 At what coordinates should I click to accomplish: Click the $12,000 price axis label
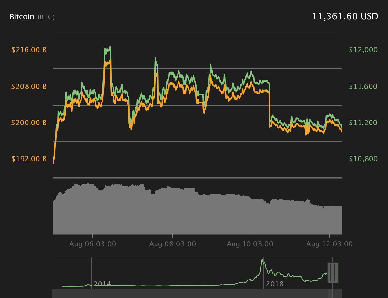point(363,50)
